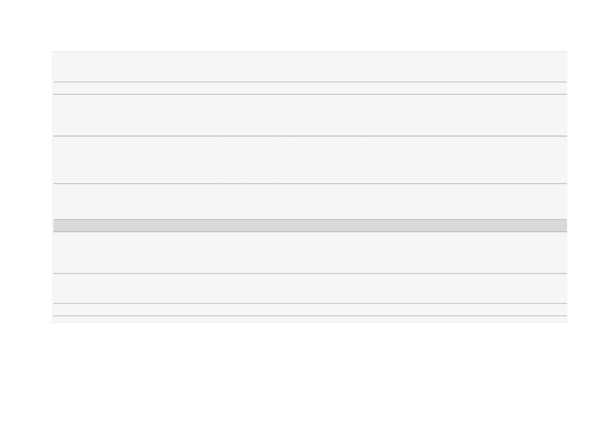The width and height of the screenshot is (613, 433).
Task: Click the fifth cell of the gray highlighted row
Action: (320, 226)
